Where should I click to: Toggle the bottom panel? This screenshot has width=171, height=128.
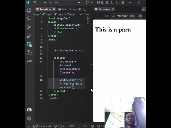[113, 2]
